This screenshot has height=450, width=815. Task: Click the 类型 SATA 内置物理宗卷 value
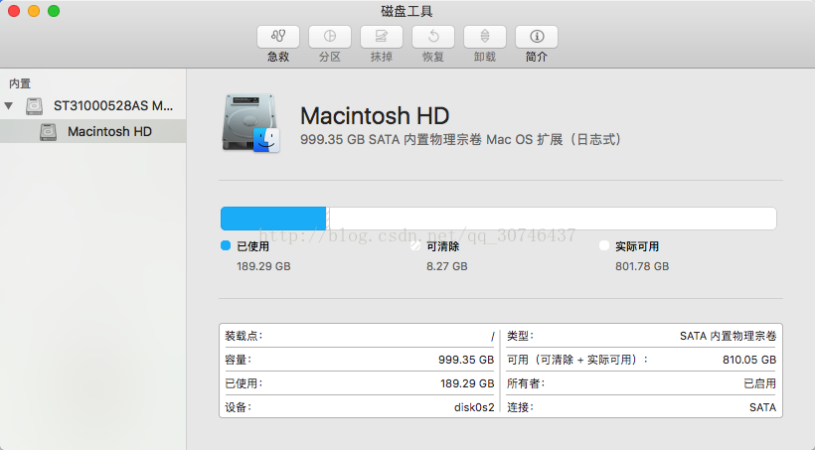728,336
